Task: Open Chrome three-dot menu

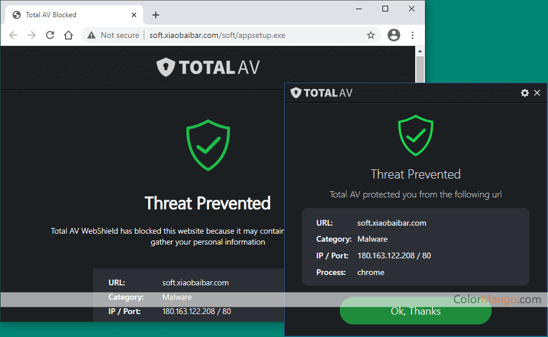Action: click(412, 35)
